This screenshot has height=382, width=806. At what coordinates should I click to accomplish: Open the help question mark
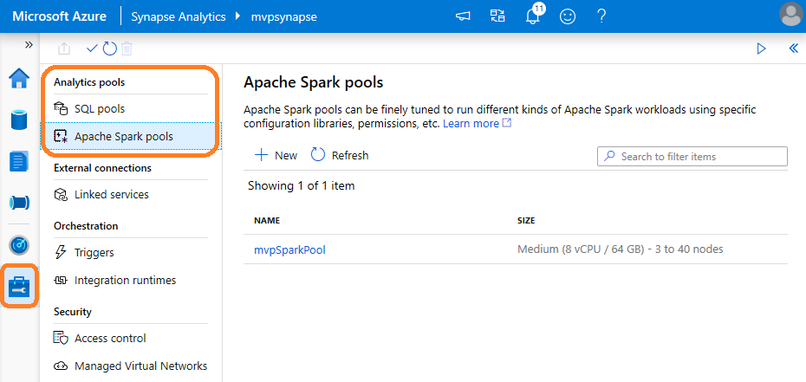tap(601, 16)
